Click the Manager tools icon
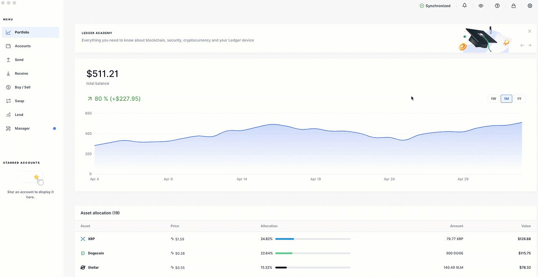 pos(8,128)
